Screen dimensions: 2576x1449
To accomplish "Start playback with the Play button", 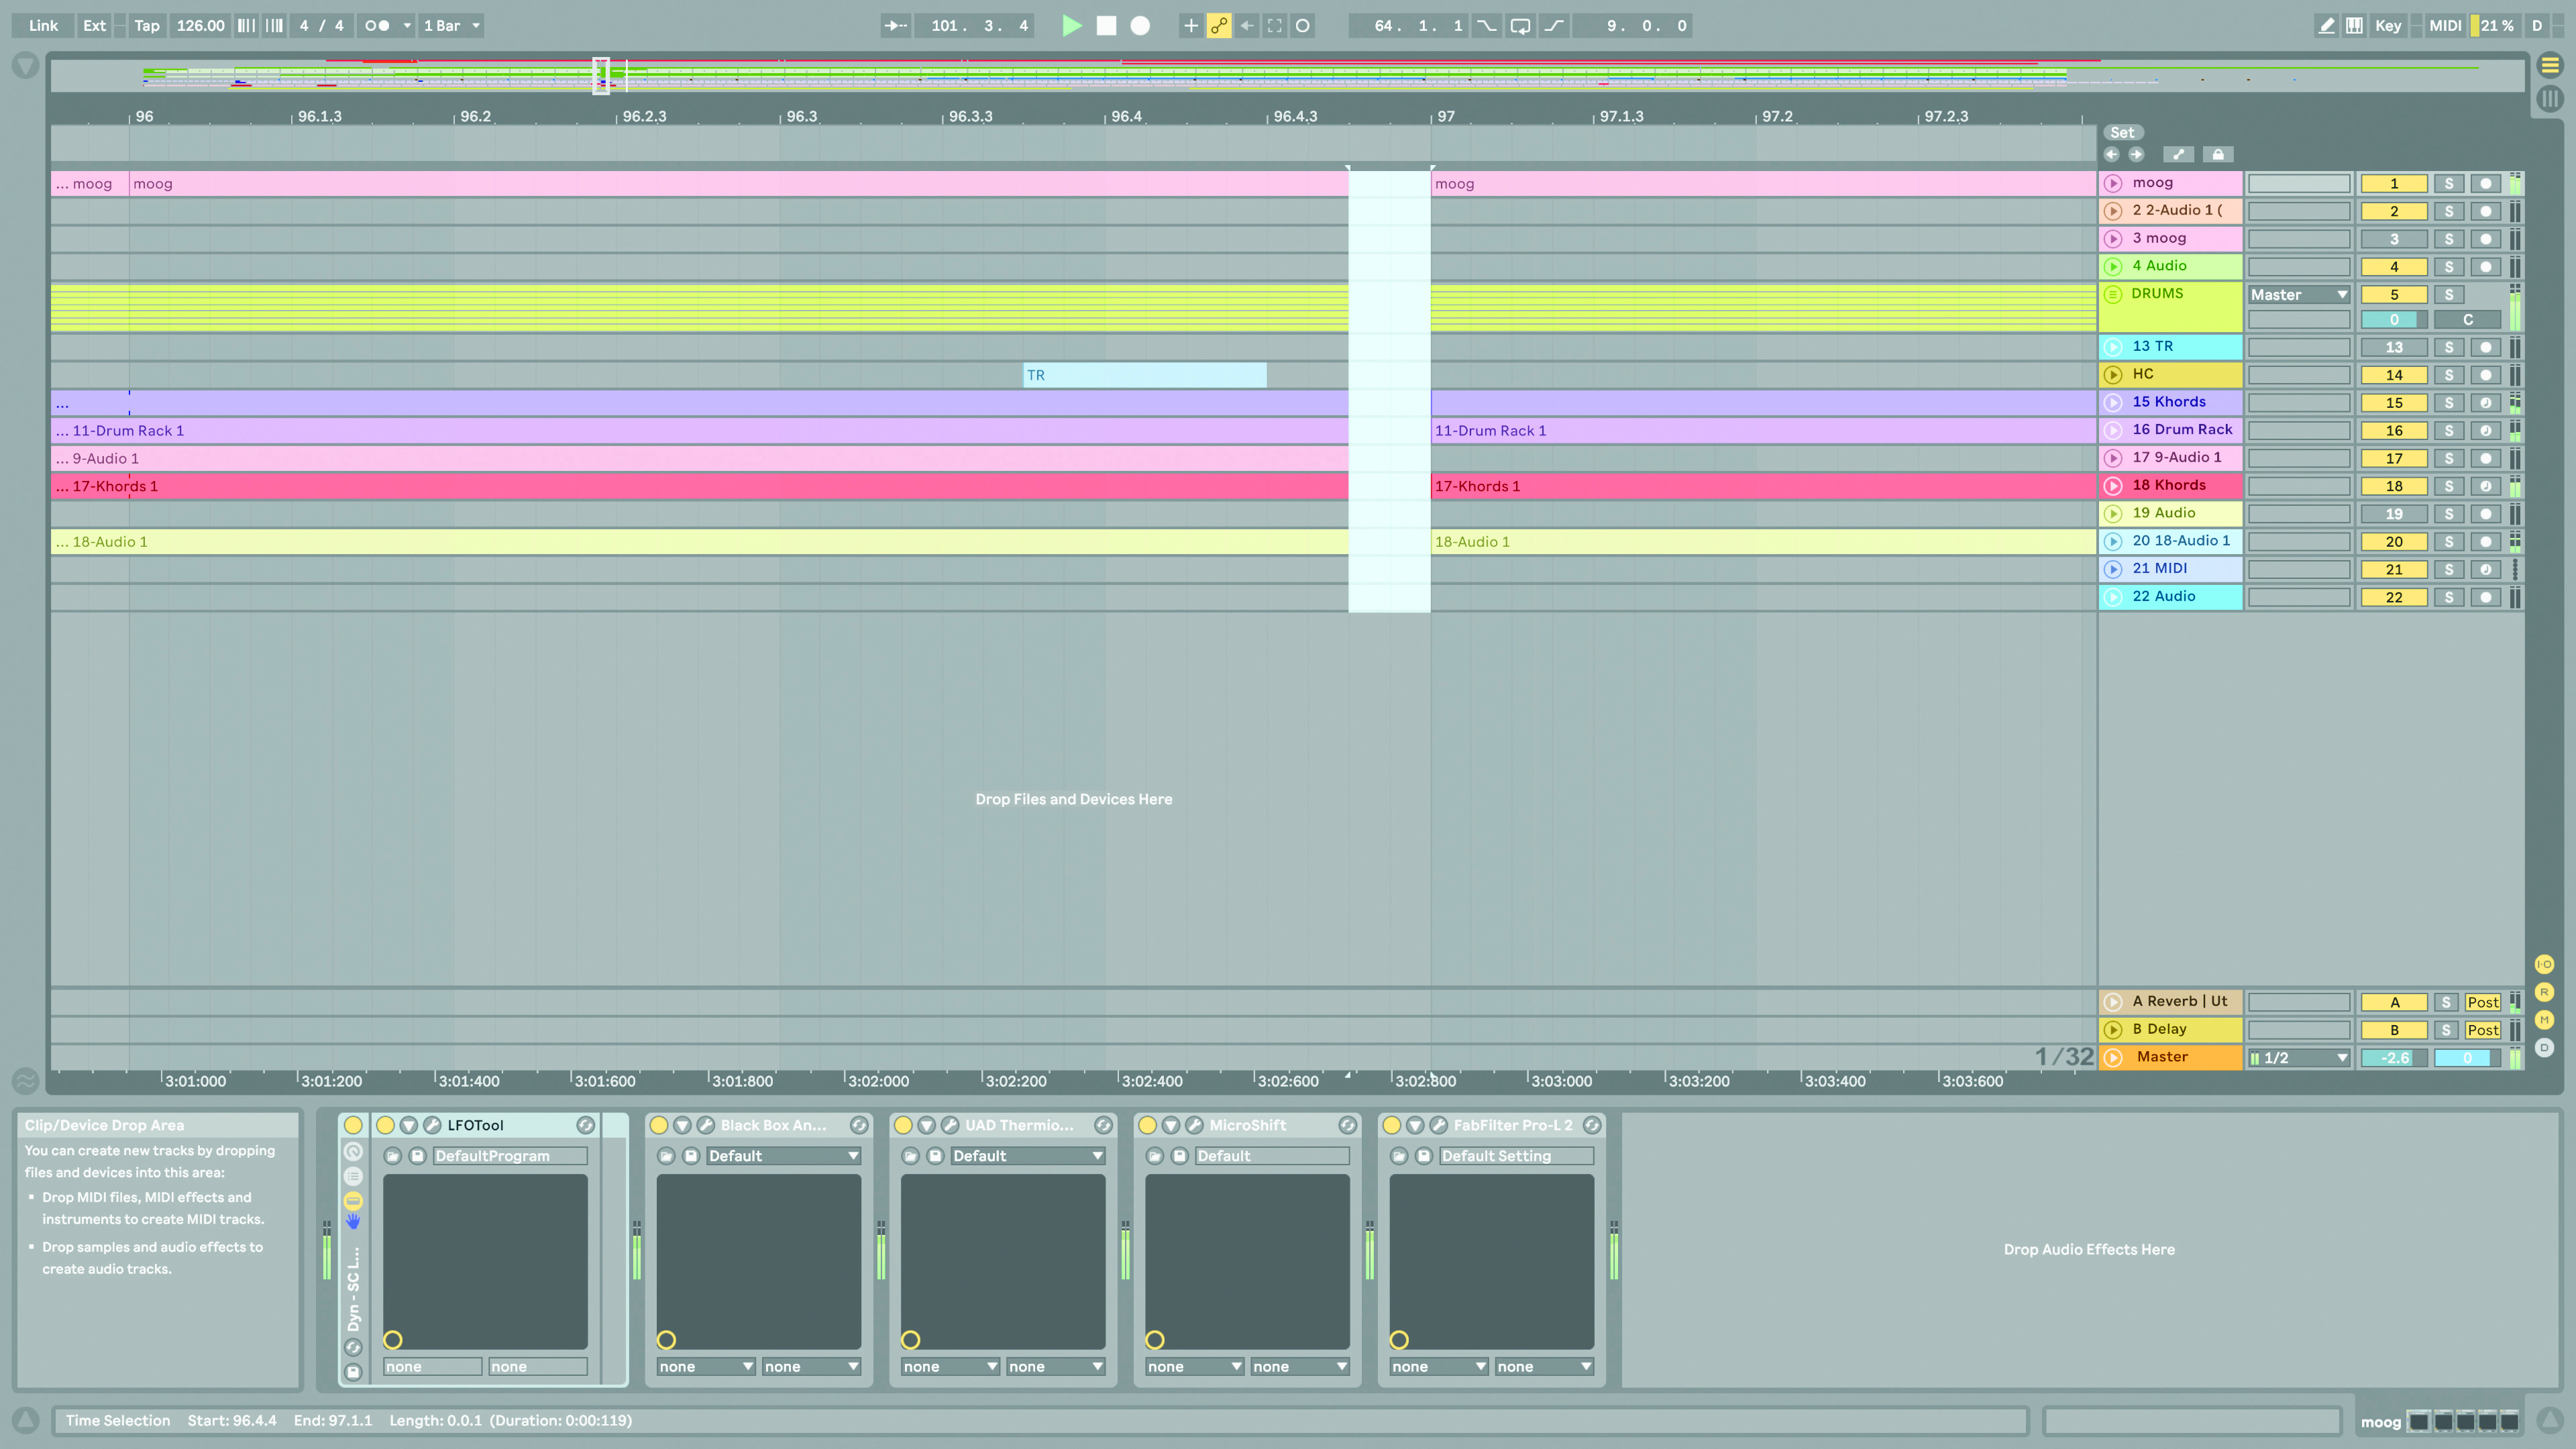I will [x=1071, y=26].
